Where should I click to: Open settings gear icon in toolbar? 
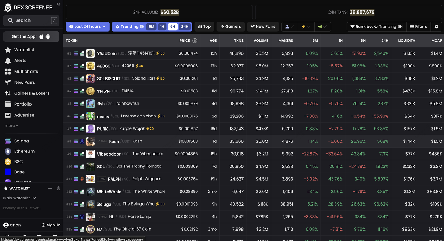pos(436,27)
